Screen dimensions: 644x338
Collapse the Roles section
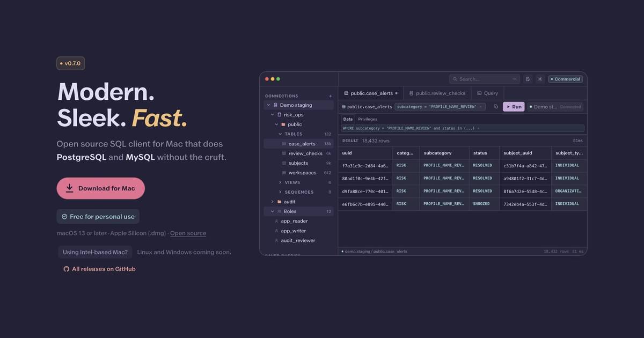(x=272, y=211)
